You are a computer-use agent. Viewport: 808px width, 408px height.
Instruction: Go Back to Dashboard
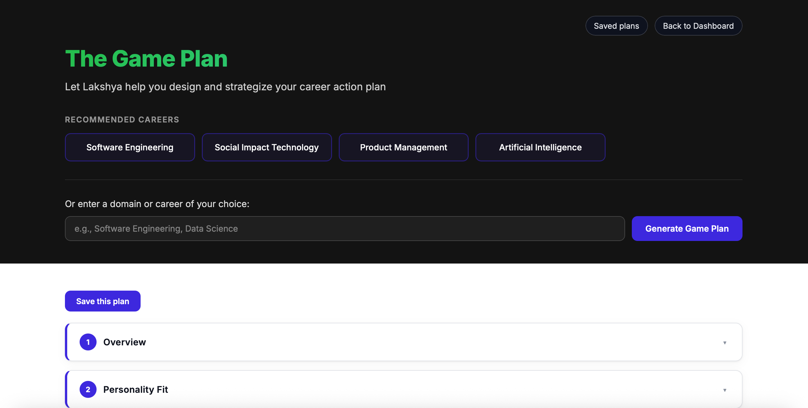[698, 26]
